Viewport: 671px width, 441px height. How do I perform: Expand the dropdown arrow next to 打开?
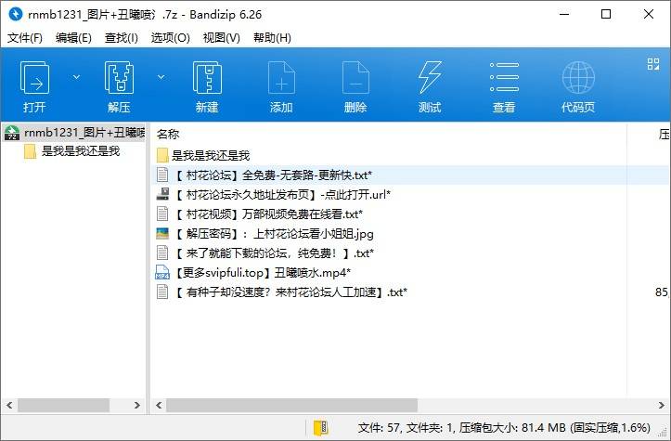coord(76,77)
